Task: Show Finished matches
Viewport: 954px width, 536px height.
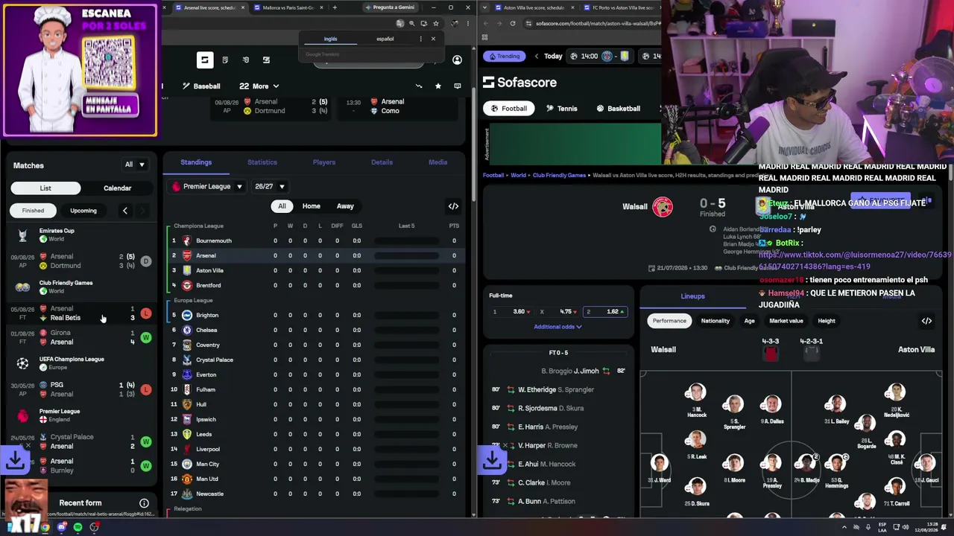Action: tap(33, 211)
